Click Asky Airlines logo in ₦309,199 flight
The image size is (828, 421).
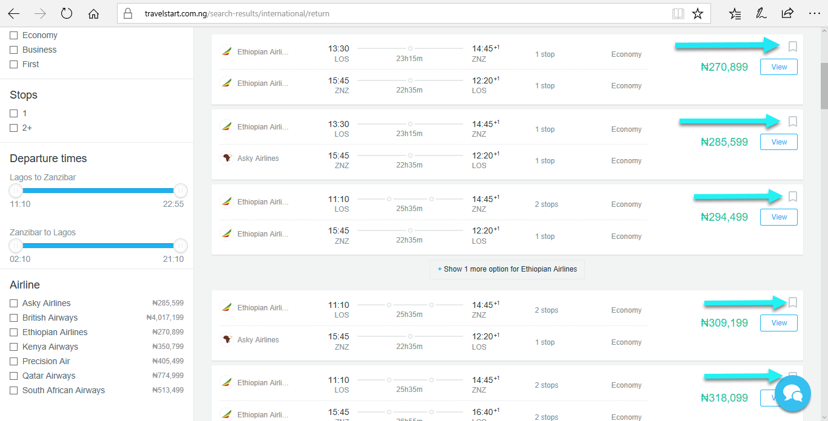(x=227, y=340)
